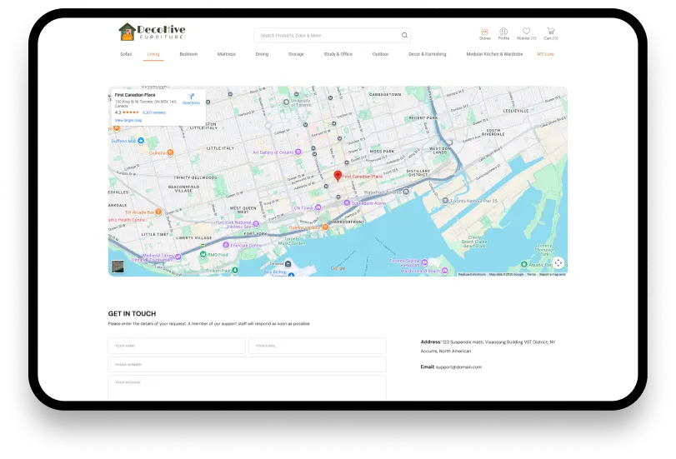Viewport: 676px width, 459px height.
Task: Open the Dining menu
Action: (262, 54)
